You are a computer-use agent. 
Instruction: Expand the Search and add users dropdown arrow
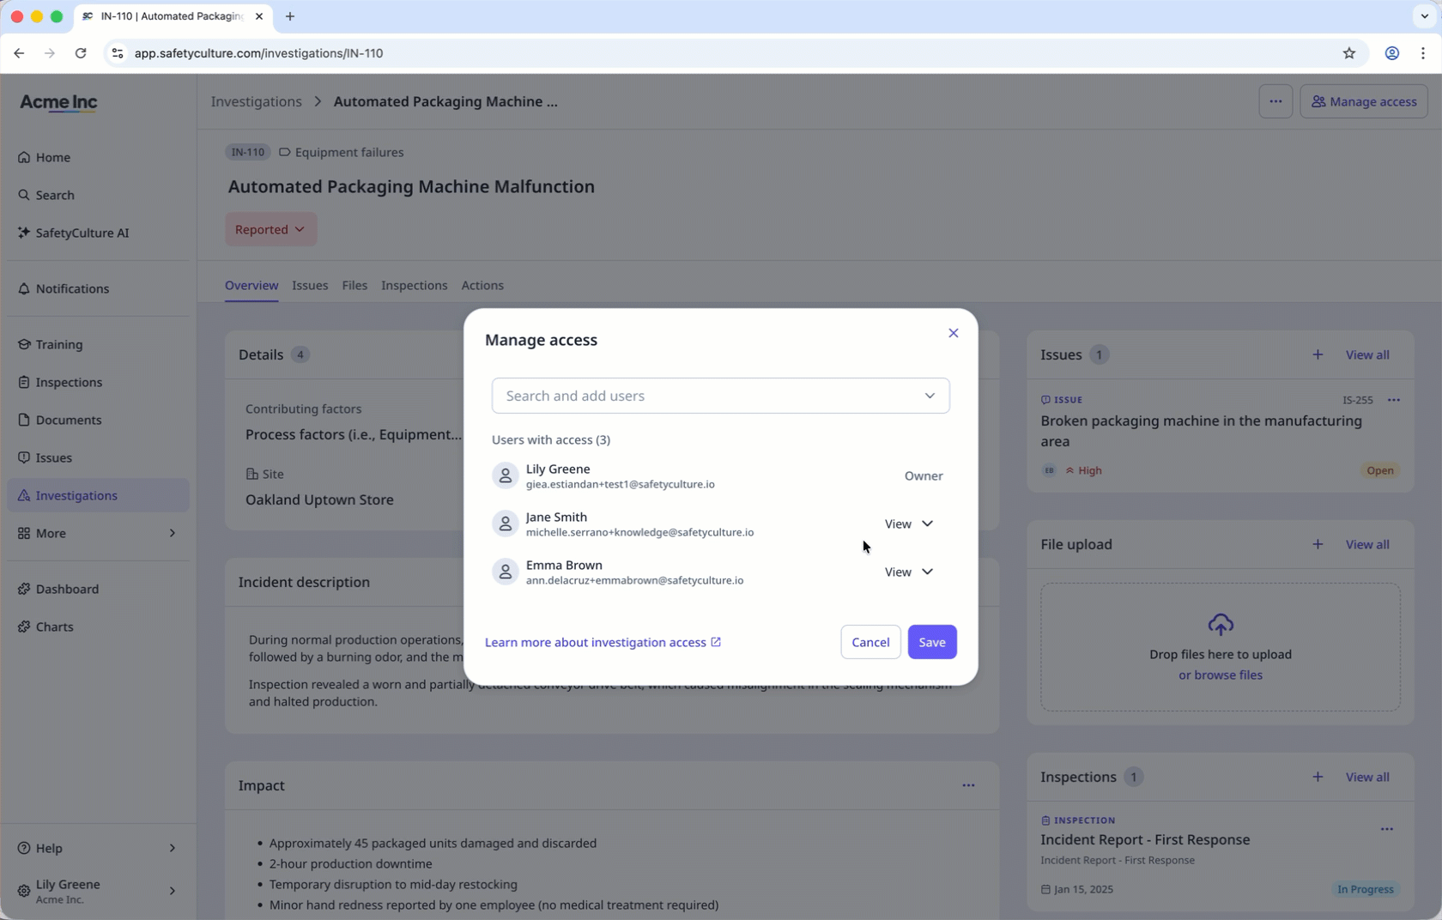(930, 396)
